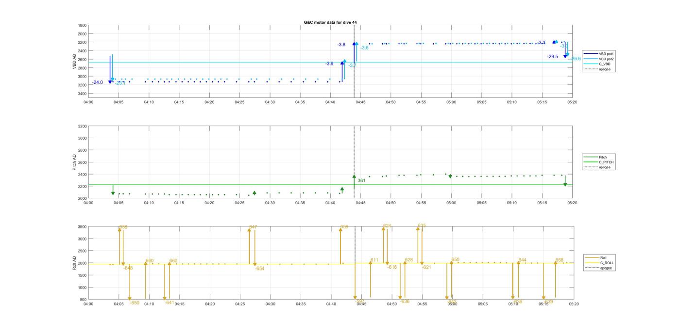Viewport: 680px width, 336px height.
Task: Click the '-621' roll data label
Action: [x=426, y=267]
